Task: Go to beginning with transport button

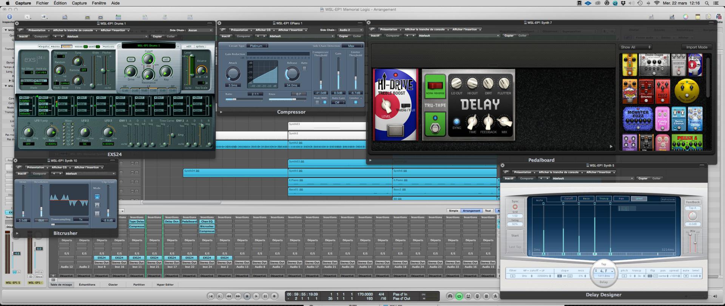Action: (211, 296)
